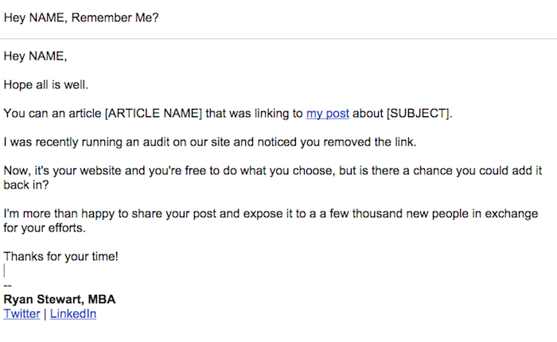Image resolution: width=557 pixels, height=342 pixels.
Task: Click 'Remember Me?' in the subject
Action: click(115, 17)
